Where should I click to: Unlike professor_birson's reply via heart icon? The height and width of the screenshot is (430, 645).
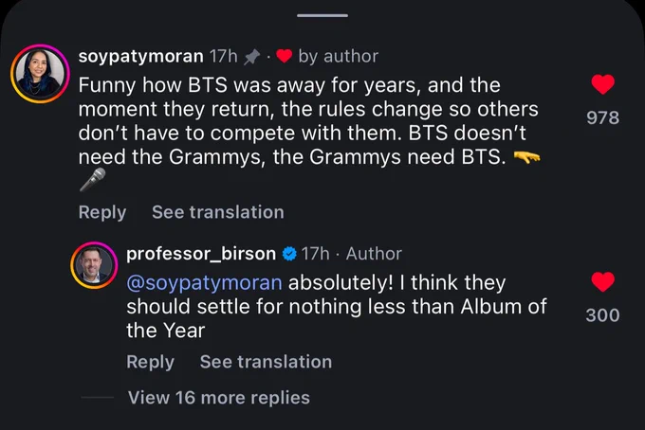pos(602,282)
